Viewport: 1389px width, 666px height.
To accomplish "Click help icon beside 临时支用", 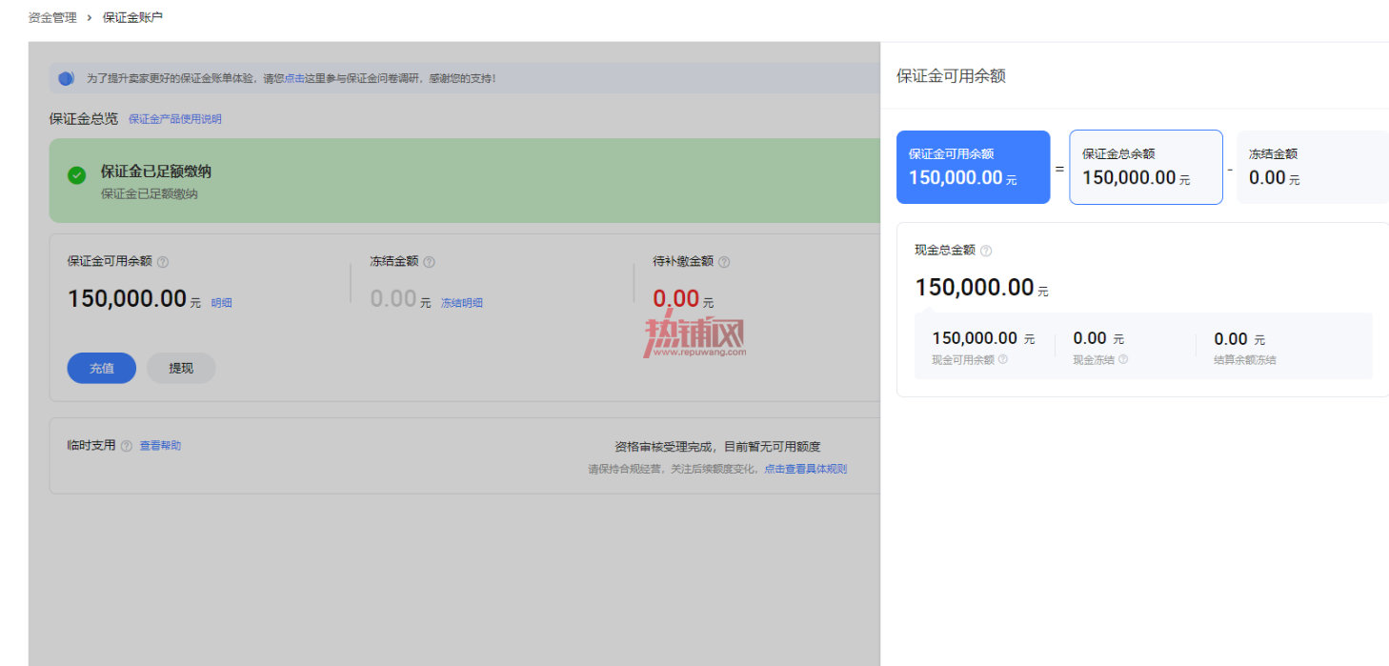I will (127, 446).
